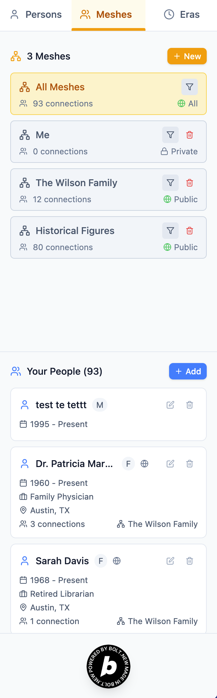The width and height of the screenshot is (217, 698).
Task: Delete the test te tettt person
Action: click(190, 405)
